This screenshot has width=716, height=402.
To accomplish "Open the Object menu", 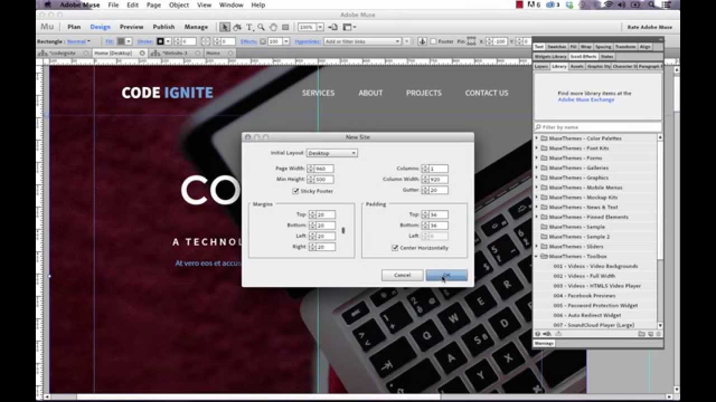I will click(x=179, y=5).
